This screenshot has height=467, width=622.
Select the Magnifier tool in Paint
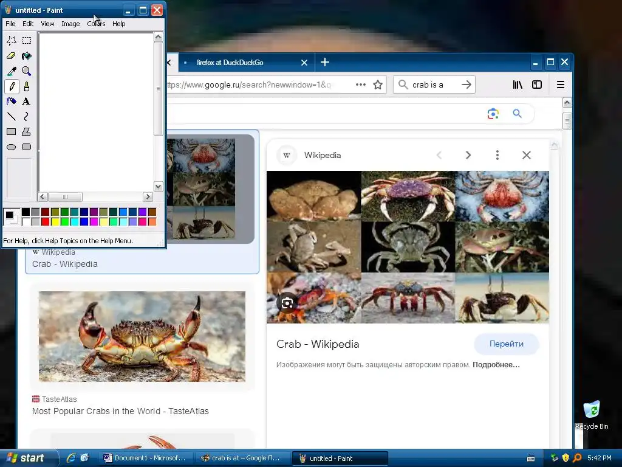point(26,71)
